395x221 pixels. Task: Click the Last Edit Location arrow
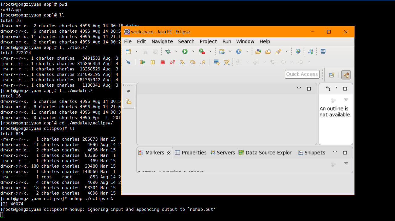[273, 62]
